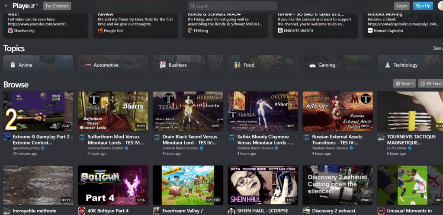This screenshot has height=215, width=443.
Task: Play 40K Boltgun Part 4 thumbnail
Action: click(113, 185)
